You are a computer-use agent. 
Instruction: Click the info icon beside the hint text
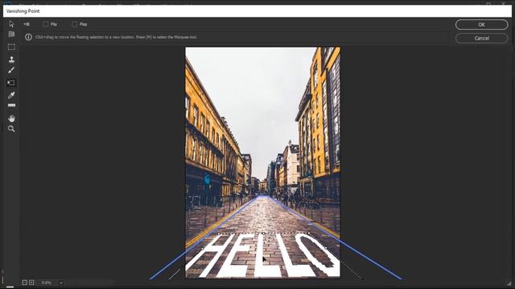28,37
